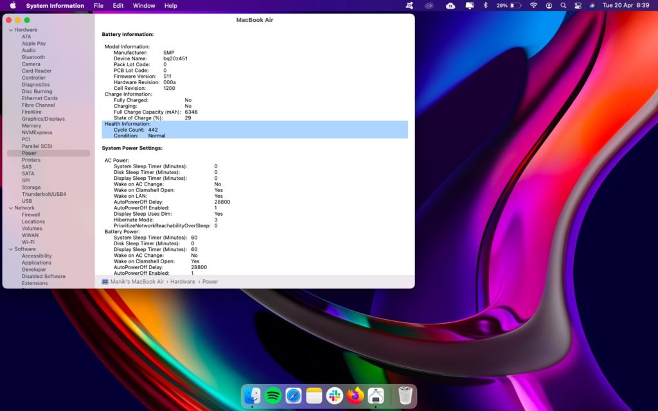This screenshot has width=658, height=411.
Task: Open Notes from the Dock
Action: coord(314,396)
